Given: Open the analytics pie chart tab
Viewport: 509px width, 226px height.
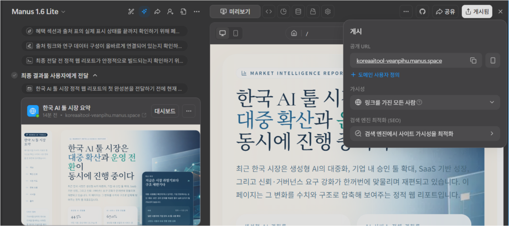Looking at the screenshot, I should click(283, 12).
